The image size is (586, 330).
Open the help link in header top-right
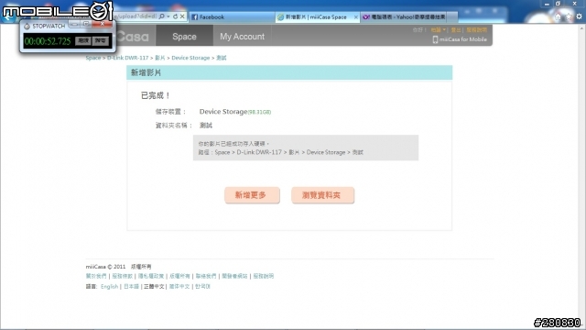pos(476,30)
